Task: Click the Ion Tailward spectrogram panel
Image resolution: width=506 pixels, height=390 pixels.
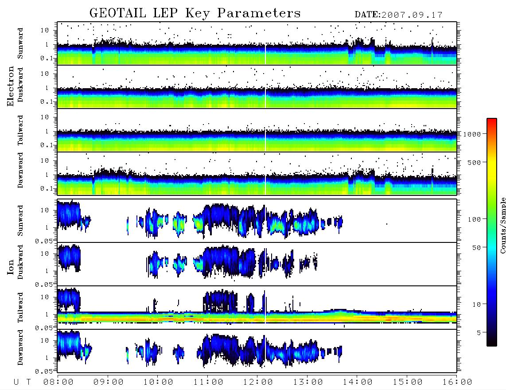Action: pos(257,308)
